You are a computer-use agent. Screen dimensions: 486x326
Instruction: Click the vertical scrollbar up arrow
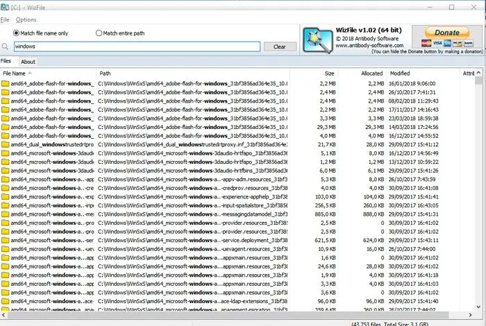point(478,72)
